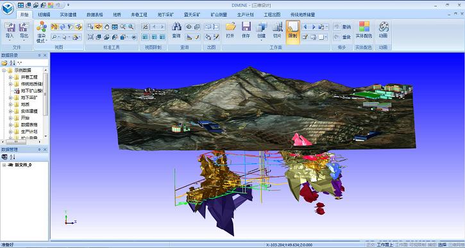
Task: Open the 实体配色 entity color tool
Action: [364, 30]
